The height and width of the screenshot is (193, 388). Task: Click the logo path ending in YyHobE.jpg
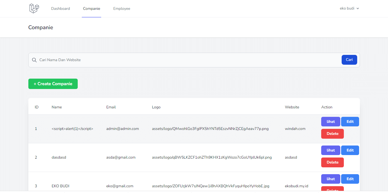point(211,186)
